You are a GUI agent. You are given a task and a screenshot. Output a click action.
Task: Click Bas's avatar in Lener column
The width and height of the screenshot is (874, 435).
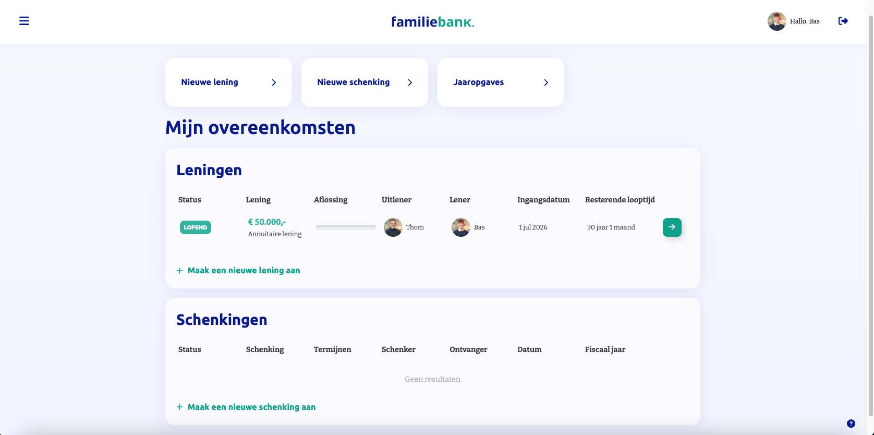tap(460, 227)
